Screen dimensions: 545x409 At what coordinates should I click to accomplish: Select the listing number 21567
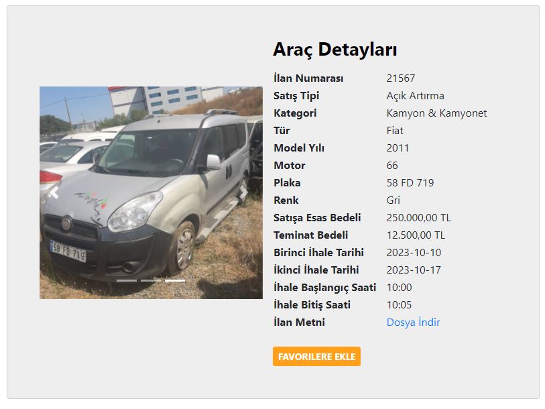tap(401, 78)
